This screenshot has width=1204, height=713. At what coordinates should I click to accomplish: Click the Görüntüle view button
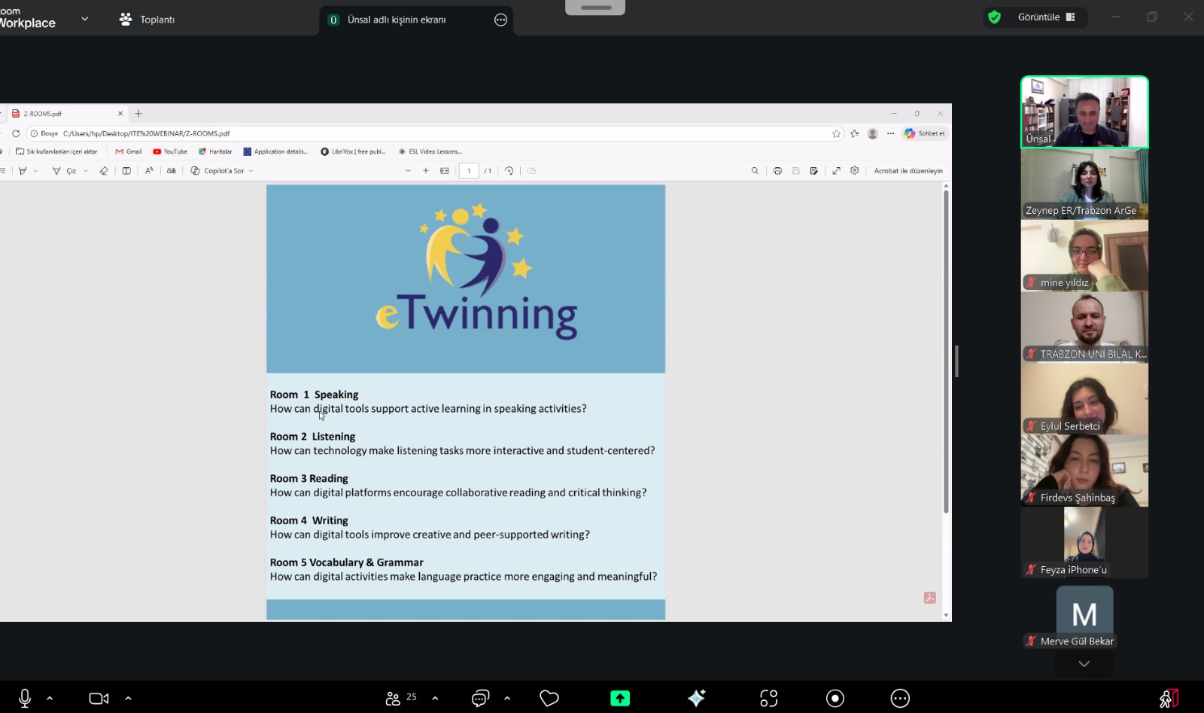(x=1046, y=17)
